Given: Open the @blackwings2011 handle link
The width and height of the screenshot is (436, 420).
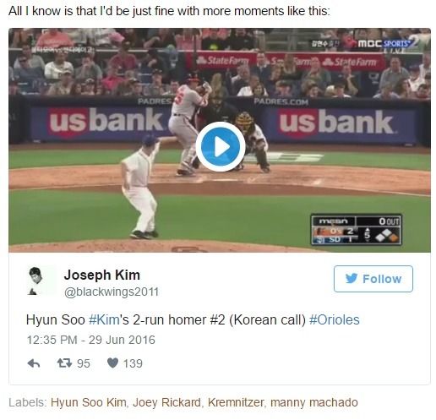Looking at the screenshot, I should click(112, 292).
